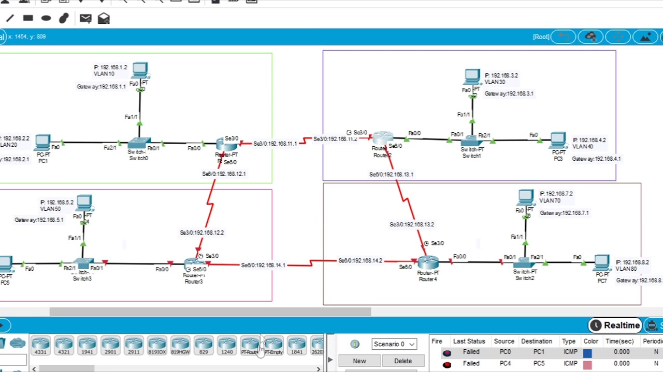The height and width of the screenshot is (372, 663).
Task: Select the 4331 router in device palette
Action: click(40, 346)
